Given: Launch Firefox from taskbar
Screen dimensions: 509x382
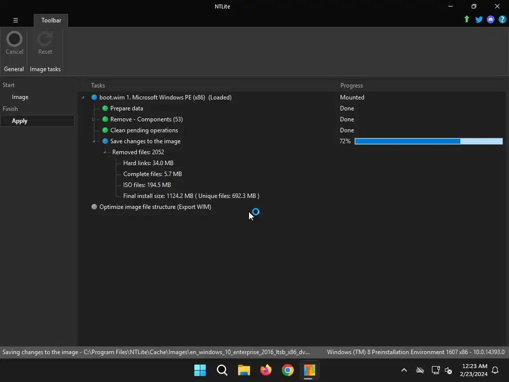Looking at the screenshot, I should 266,370.
